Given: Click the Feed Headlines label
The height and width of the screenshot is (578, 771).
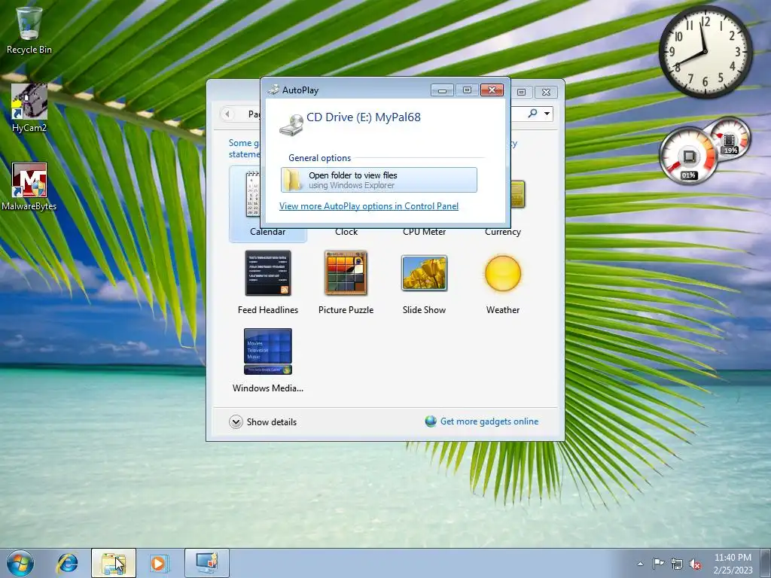Looking at the screenshot, I should [x=268, y=309].
